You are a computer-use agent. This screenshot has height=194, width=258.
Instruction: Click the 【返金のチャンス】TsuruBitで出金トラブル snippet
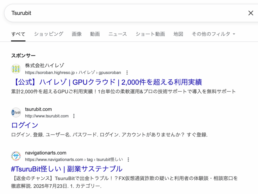point(124,182)
